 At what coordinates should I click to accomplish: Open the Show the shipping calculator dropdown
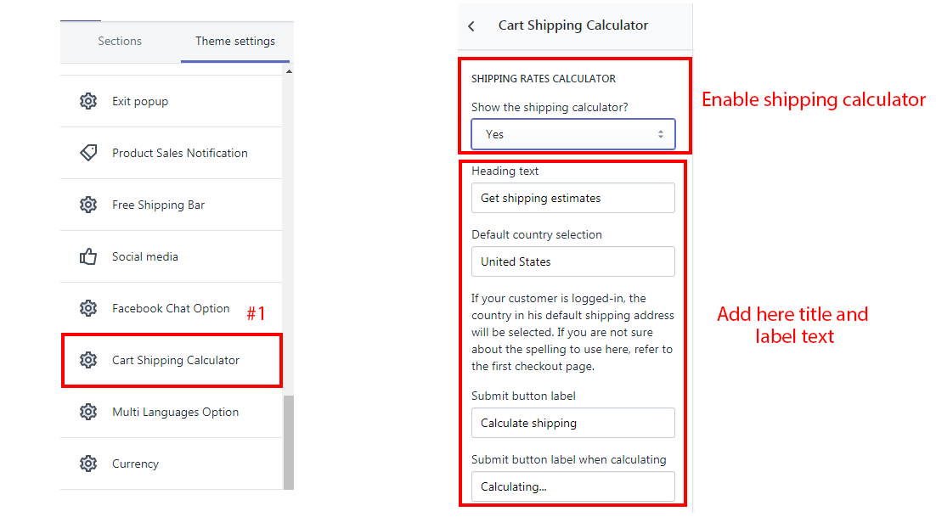(573, 134)
